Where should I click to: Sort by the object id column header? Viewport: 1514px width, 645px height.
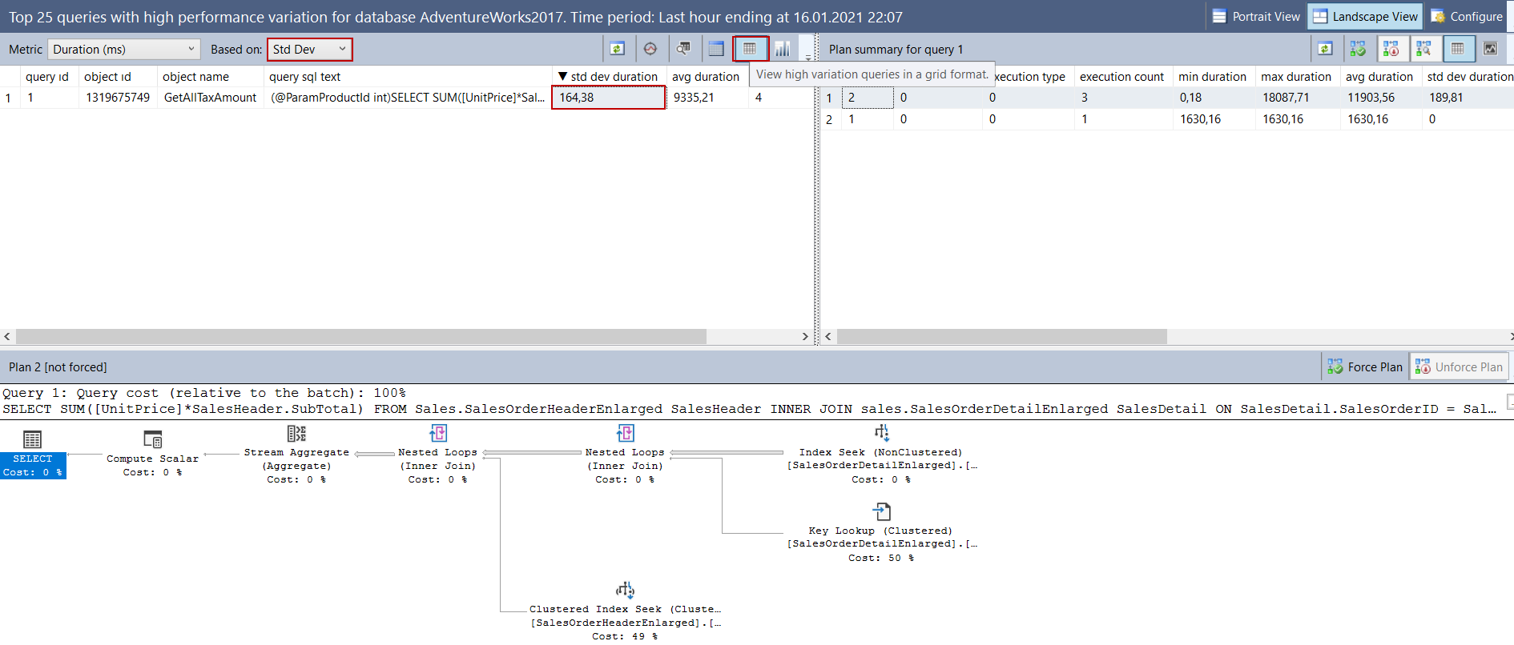tap(117, 77)
